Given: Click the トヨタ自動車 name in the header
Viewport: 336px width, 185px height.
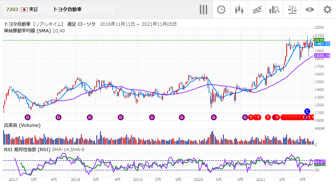Looking at the screenshot, I should pyautogui.click(x=67, y=9).
